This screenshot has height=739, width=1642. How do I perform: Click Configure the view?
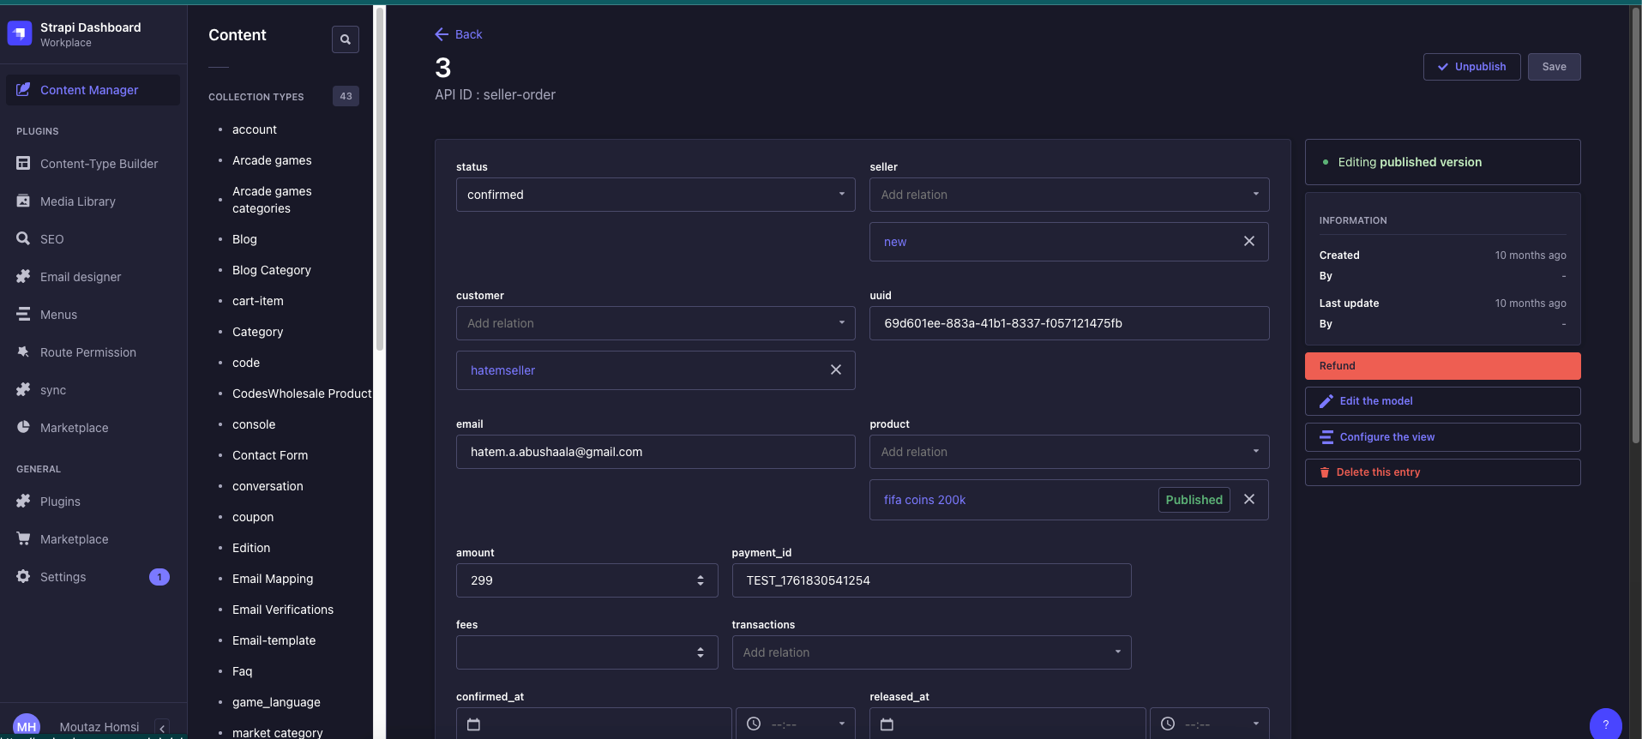pos(1442,437)
